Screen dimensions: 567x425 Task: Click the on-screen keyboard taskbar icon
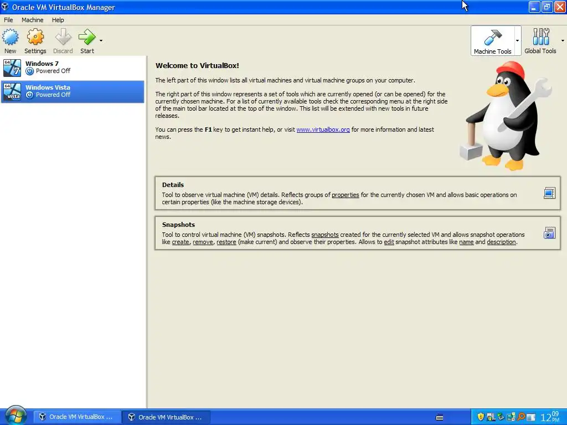pos(440,418)
